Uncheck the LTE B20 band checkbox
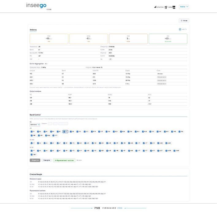The height and width of the screenshot is (215, 217). click(106, 131)
